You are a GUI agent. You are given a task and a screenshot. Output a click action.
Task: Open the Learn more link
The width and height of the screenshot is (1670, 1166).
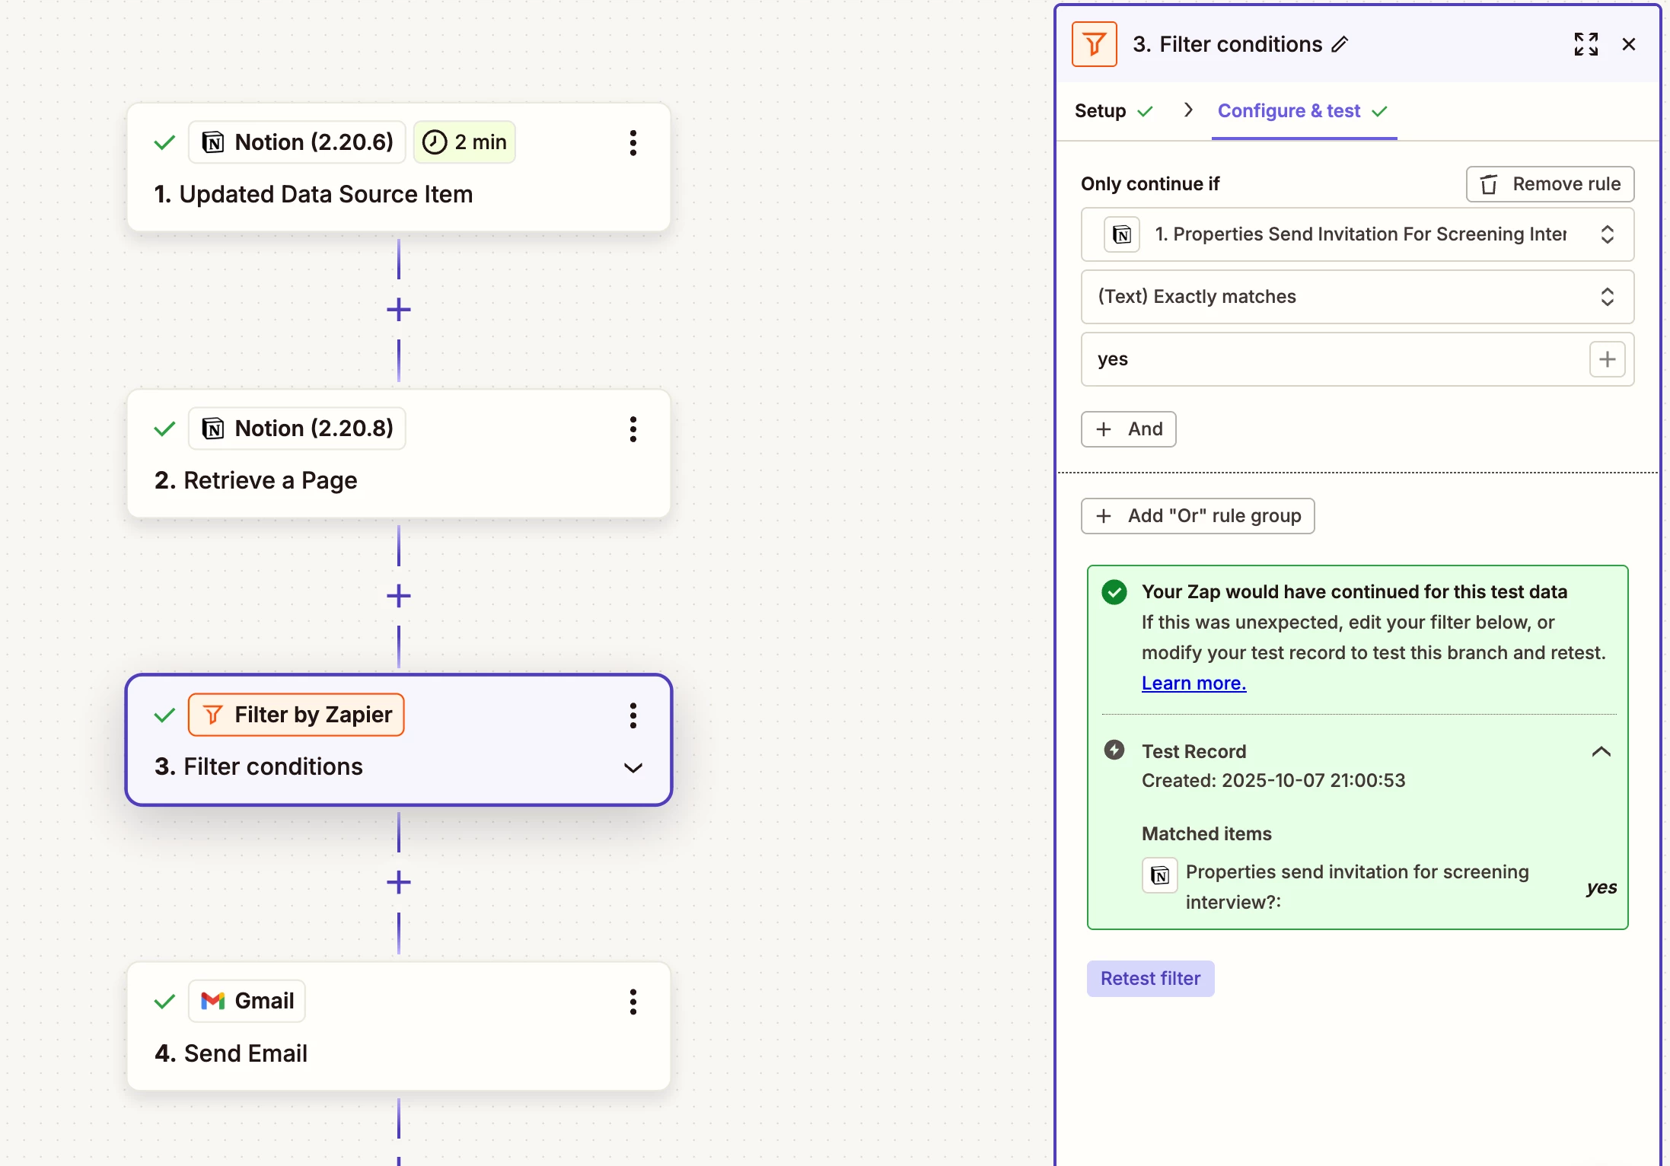[x=1194, y=683]
